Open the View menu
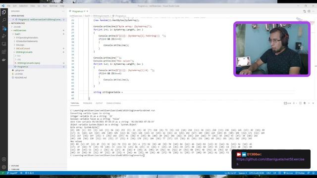Screen dimensions: 317x178 33,6
